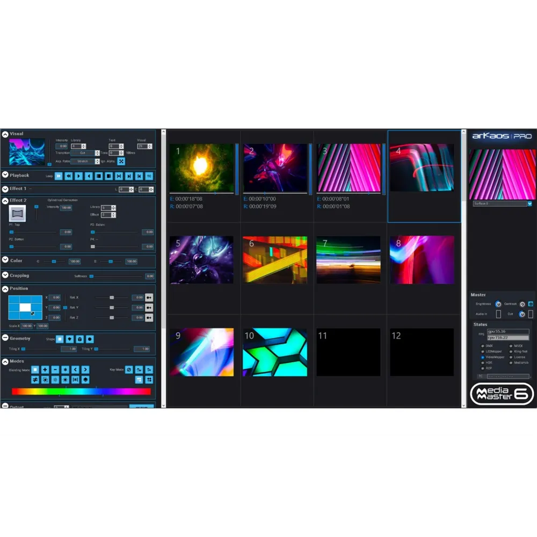Click the rainbow hue color bar
This screenshot has height=537, width=537.
(x=81, y=391)
